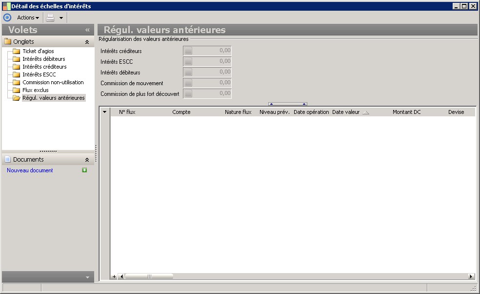
Task: Click the vertical dotted splitter beside Volets
Action: 96,153
